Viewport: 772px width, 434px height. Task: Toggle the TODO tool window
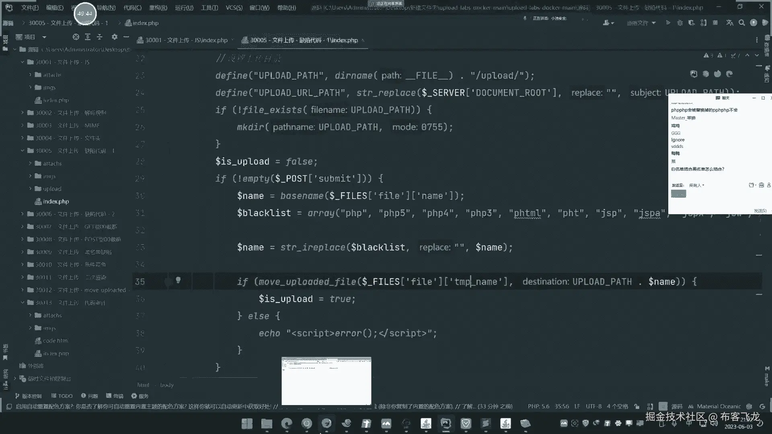point(62,396)
